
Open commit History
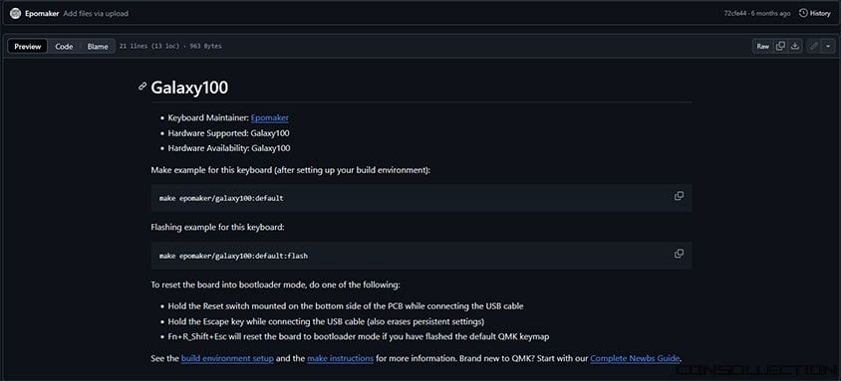pyautogui.click(x=814, y=13)
